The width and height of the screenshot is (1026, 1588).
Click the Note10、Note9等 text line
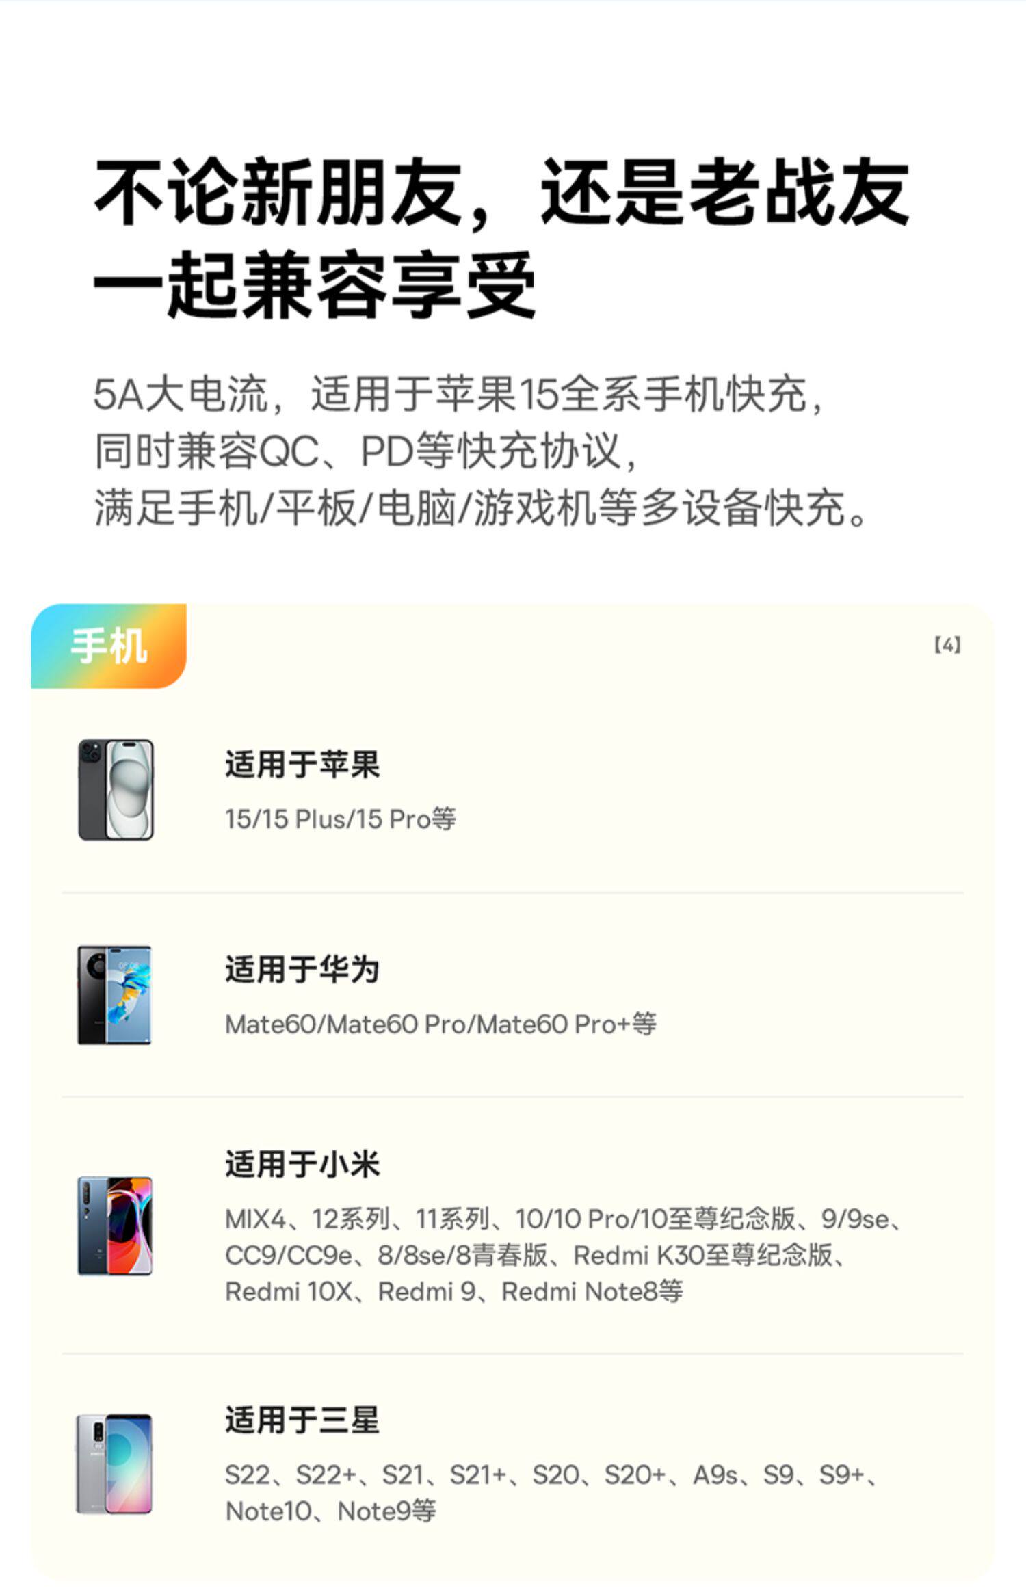[x=331, y=1511]
